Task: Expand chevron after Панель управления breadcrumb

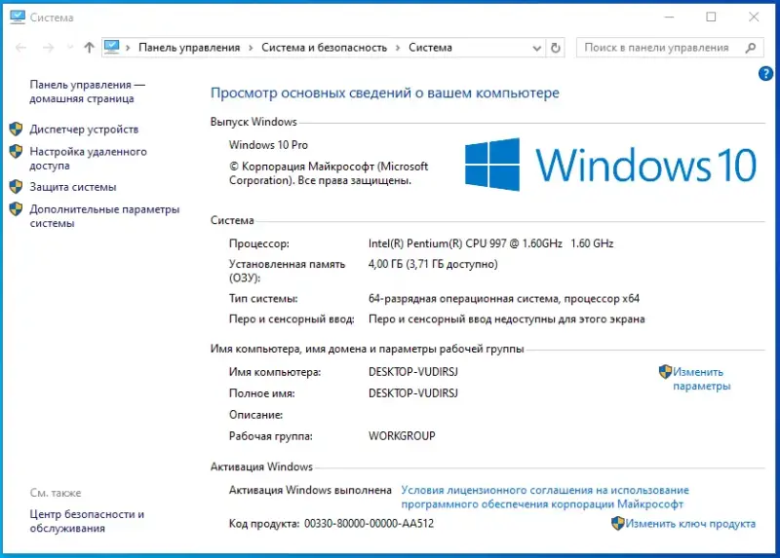Action: click(251, 48)
